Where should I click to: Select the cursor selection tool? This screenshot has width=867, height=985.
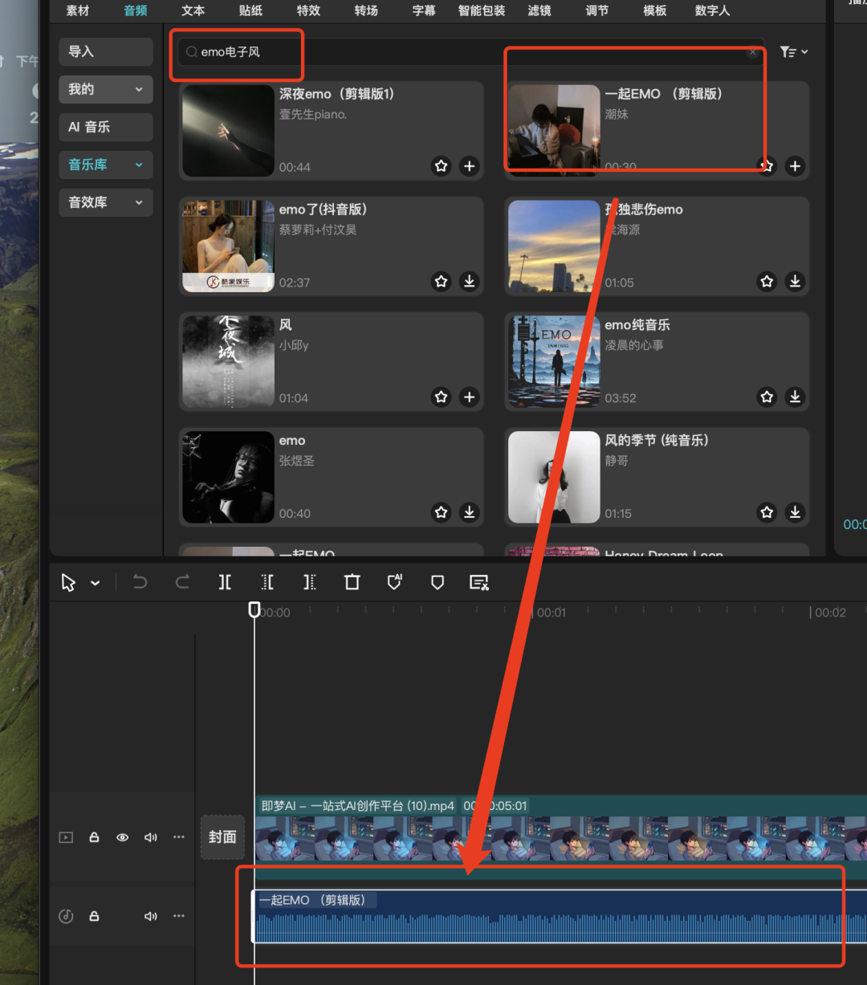point(67,582)
